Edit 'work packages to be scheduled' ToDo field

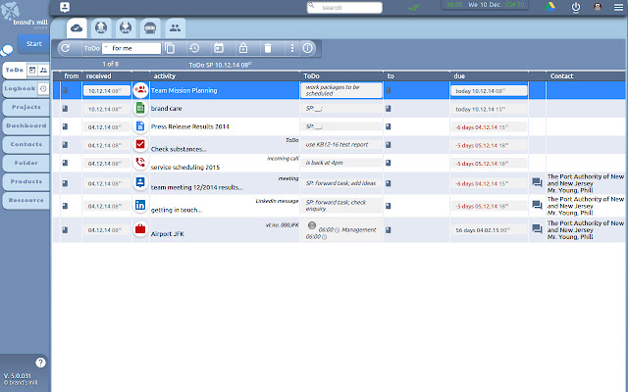pos(341,90)
